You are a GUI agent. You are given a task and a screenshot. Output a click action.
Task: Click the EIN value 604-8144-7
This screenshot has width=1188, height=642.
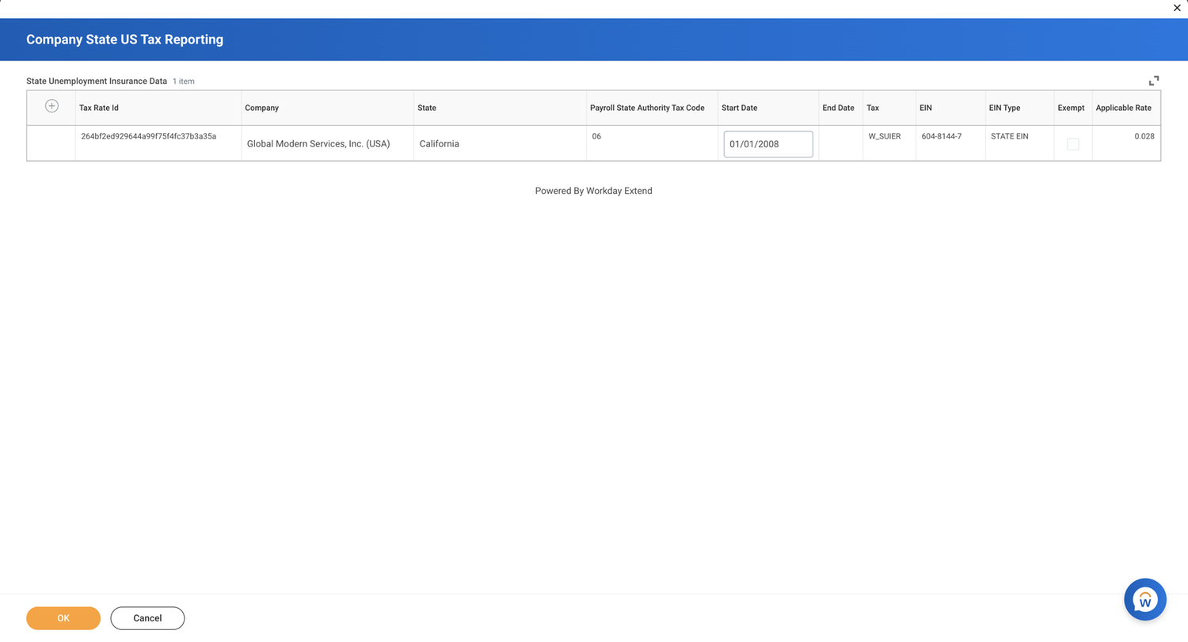click(942, 136)
